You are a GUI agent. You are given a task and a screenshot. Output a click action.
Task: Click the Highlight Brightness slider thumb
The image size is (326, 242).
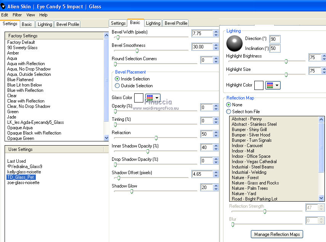(286, 61)
